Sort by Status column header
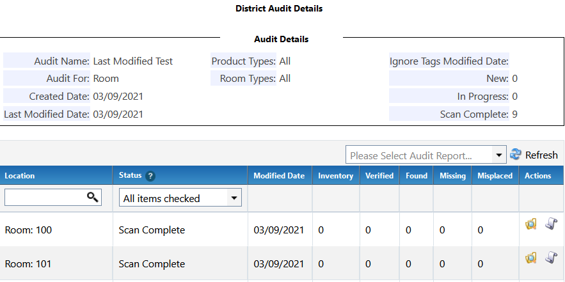This screenshot has height=282, width=565. (130, 175)
